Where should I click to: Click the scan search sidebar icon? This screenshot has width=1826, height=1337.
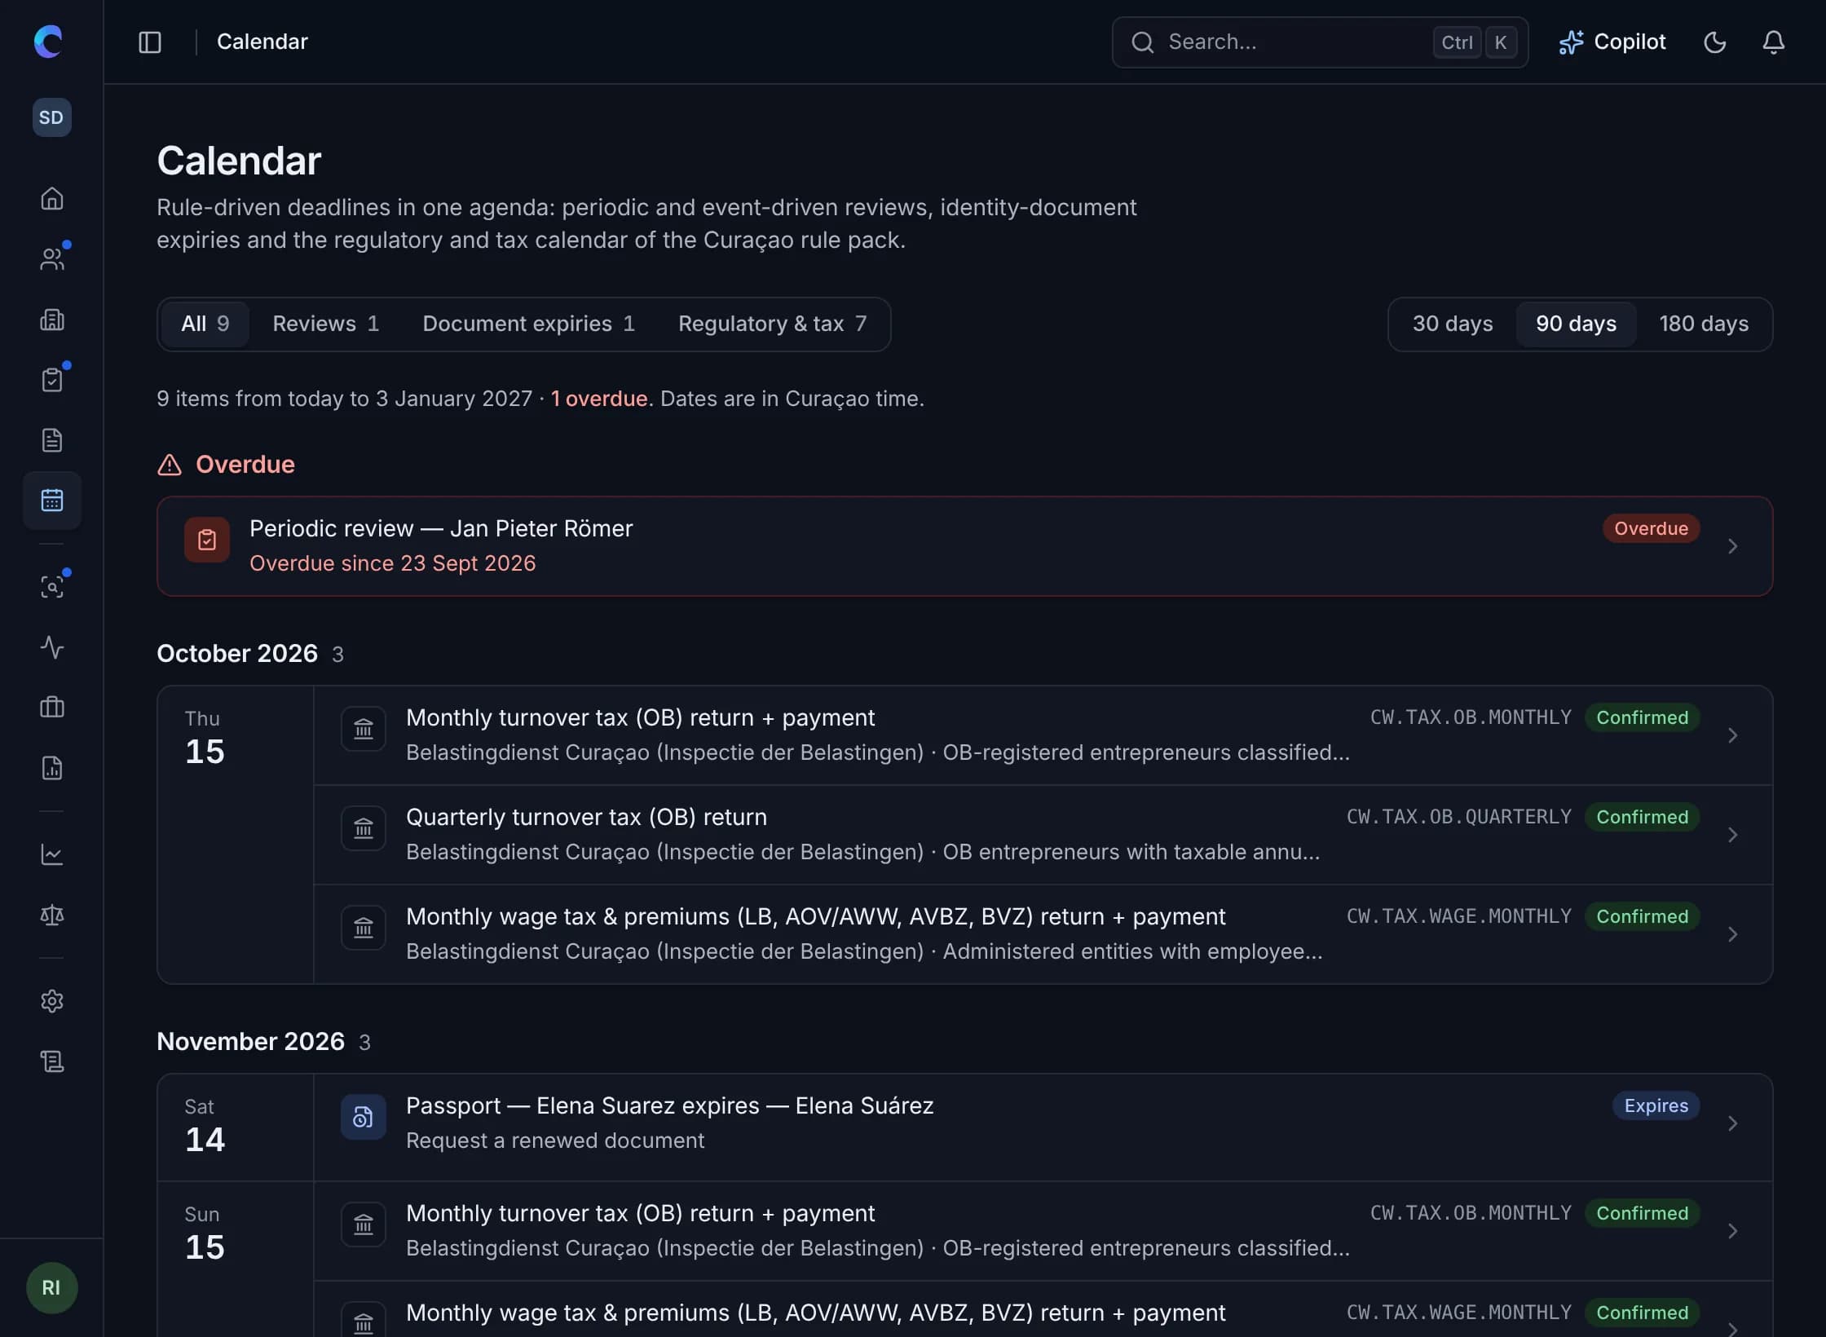[51, 587]
